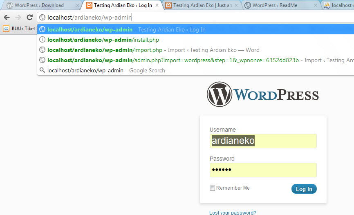The height and width of the screenshot is (215, 354).
Task: Choose the wp-admin/import.php suggestion
Action: tap(196, 50)
